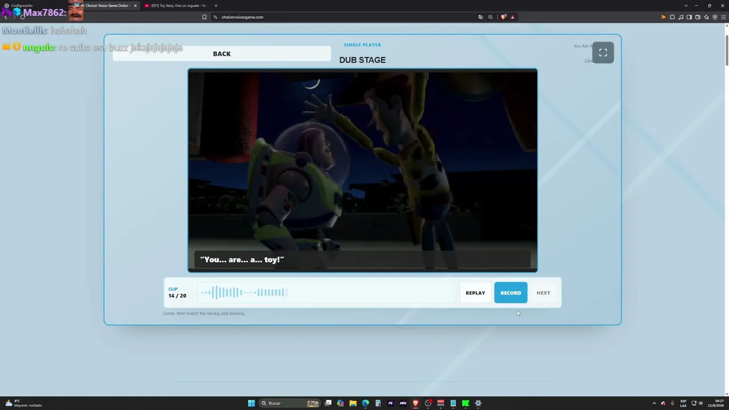Viewport: 729px width, 410px height.
Task: Open Brave browser from the taskbar
Action: (x=415, y=403)
